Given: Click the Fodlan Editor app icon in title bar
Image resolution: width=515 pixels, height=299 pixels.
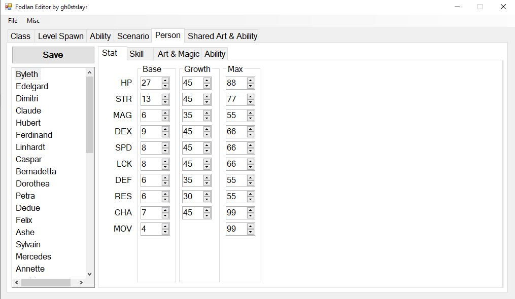Looking at the screenshot, I should [8, 7].
